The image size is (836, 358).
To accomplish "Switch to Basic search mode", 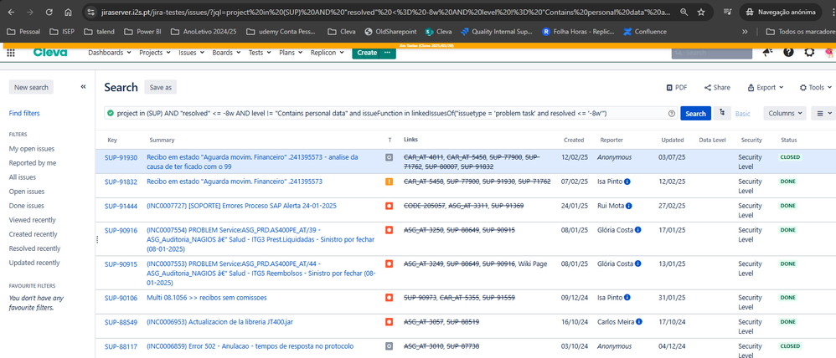I will click(743, 114).
